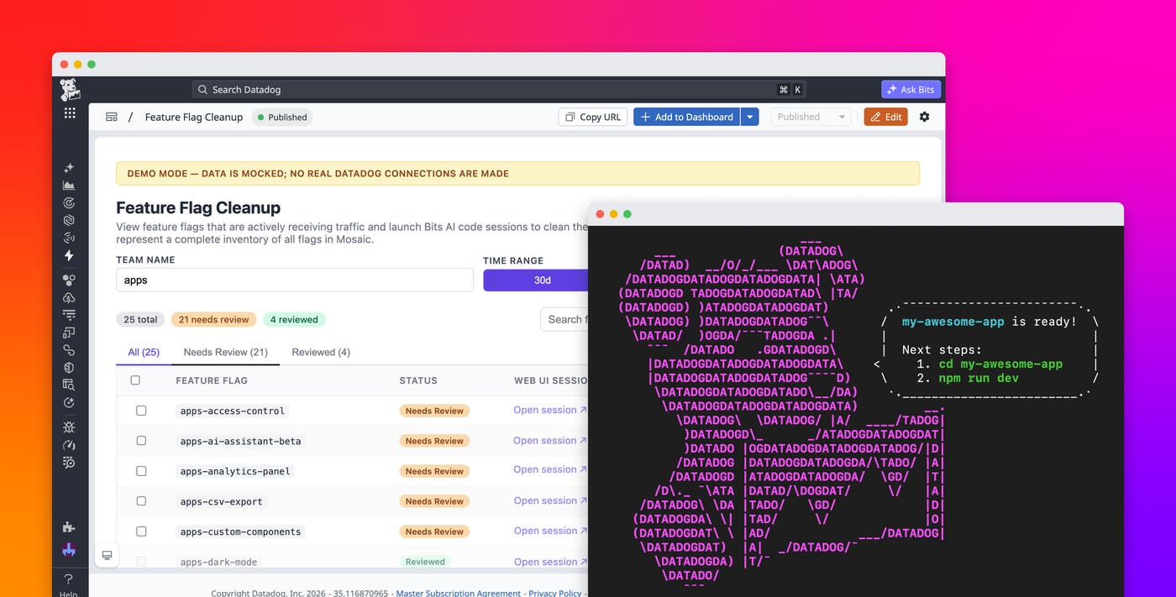Click the circular arrow sparkle icon
This screenshot has height=597, width=1176.
69,402
